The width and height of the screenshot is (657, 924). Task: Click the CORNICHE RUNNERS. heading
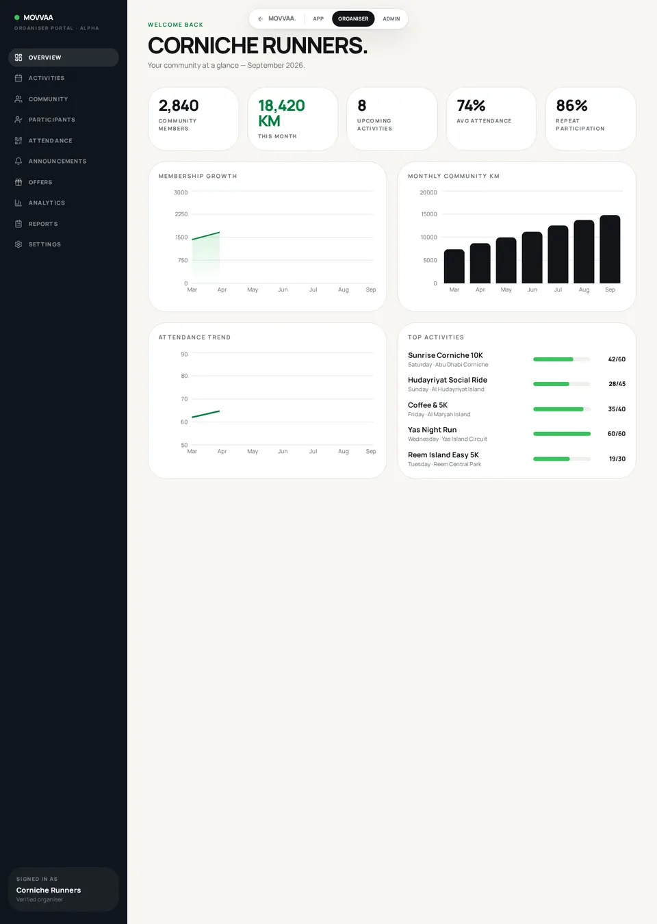point(257,45)
